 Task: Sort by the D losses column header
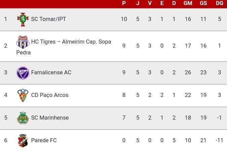pos(174,3)
